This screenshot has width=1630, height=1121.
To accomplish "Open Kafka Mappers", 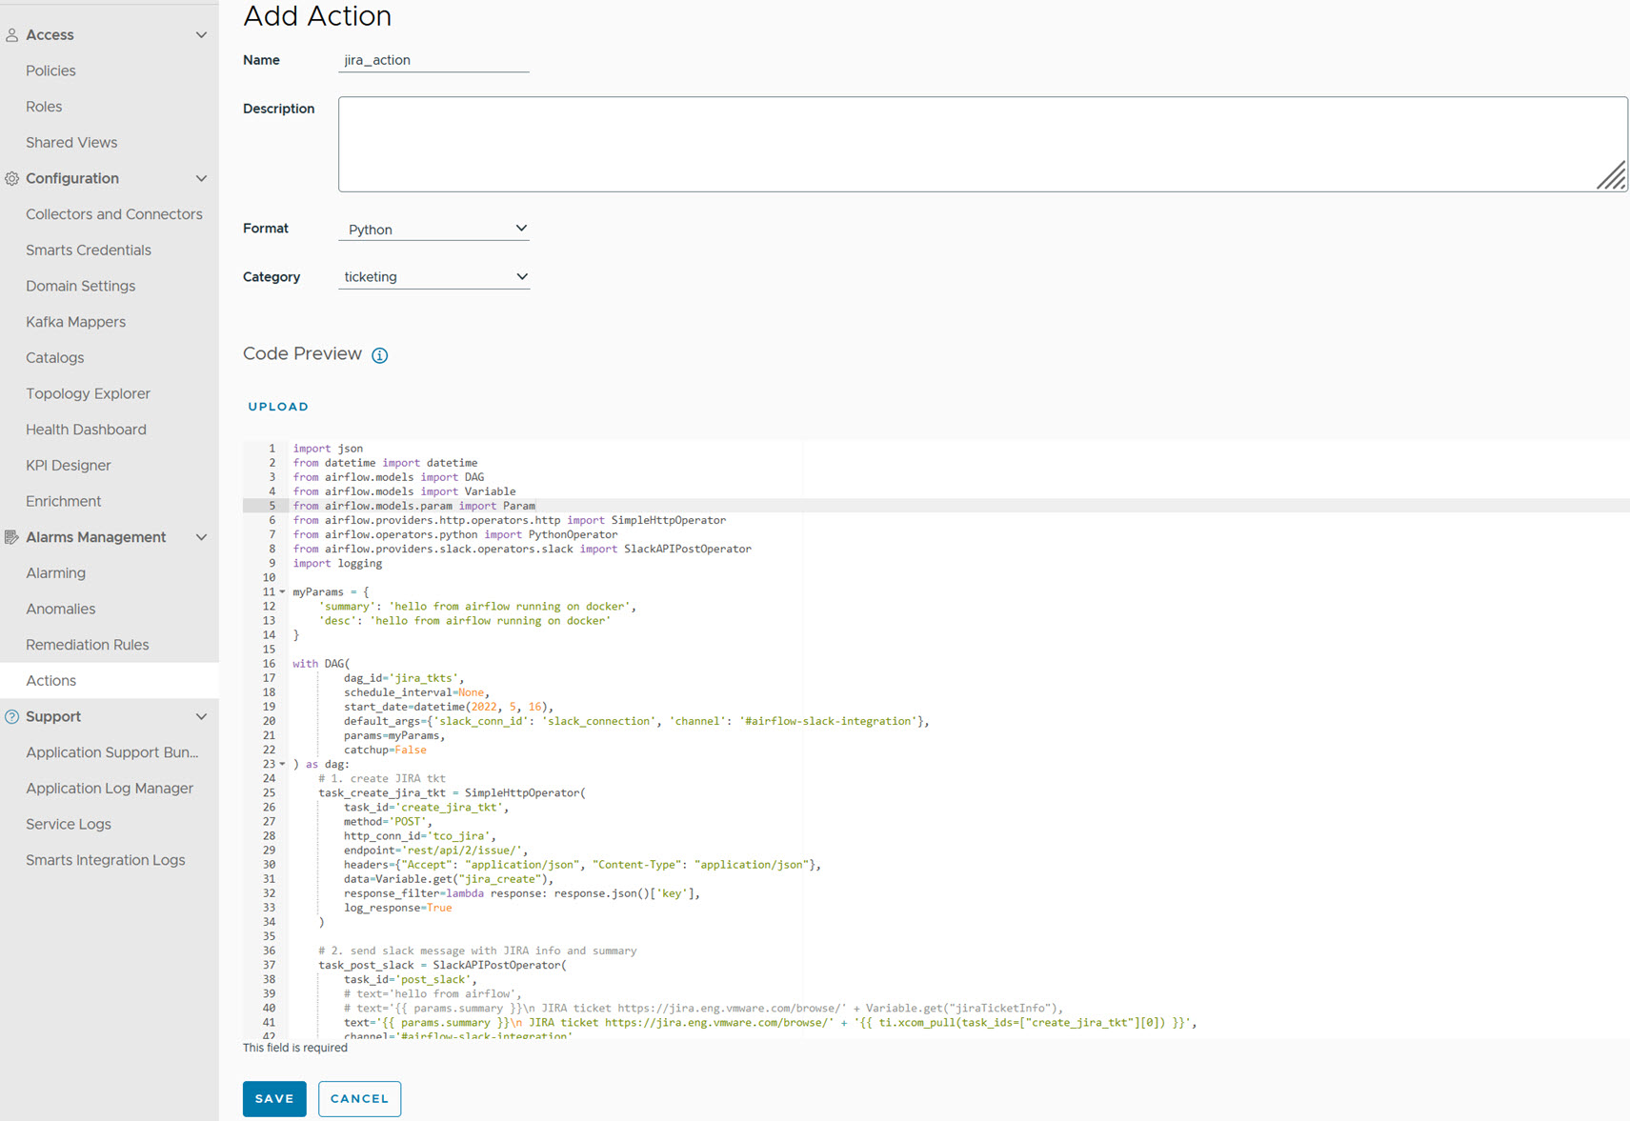I will pyautogui.click(x=75, y=322).
